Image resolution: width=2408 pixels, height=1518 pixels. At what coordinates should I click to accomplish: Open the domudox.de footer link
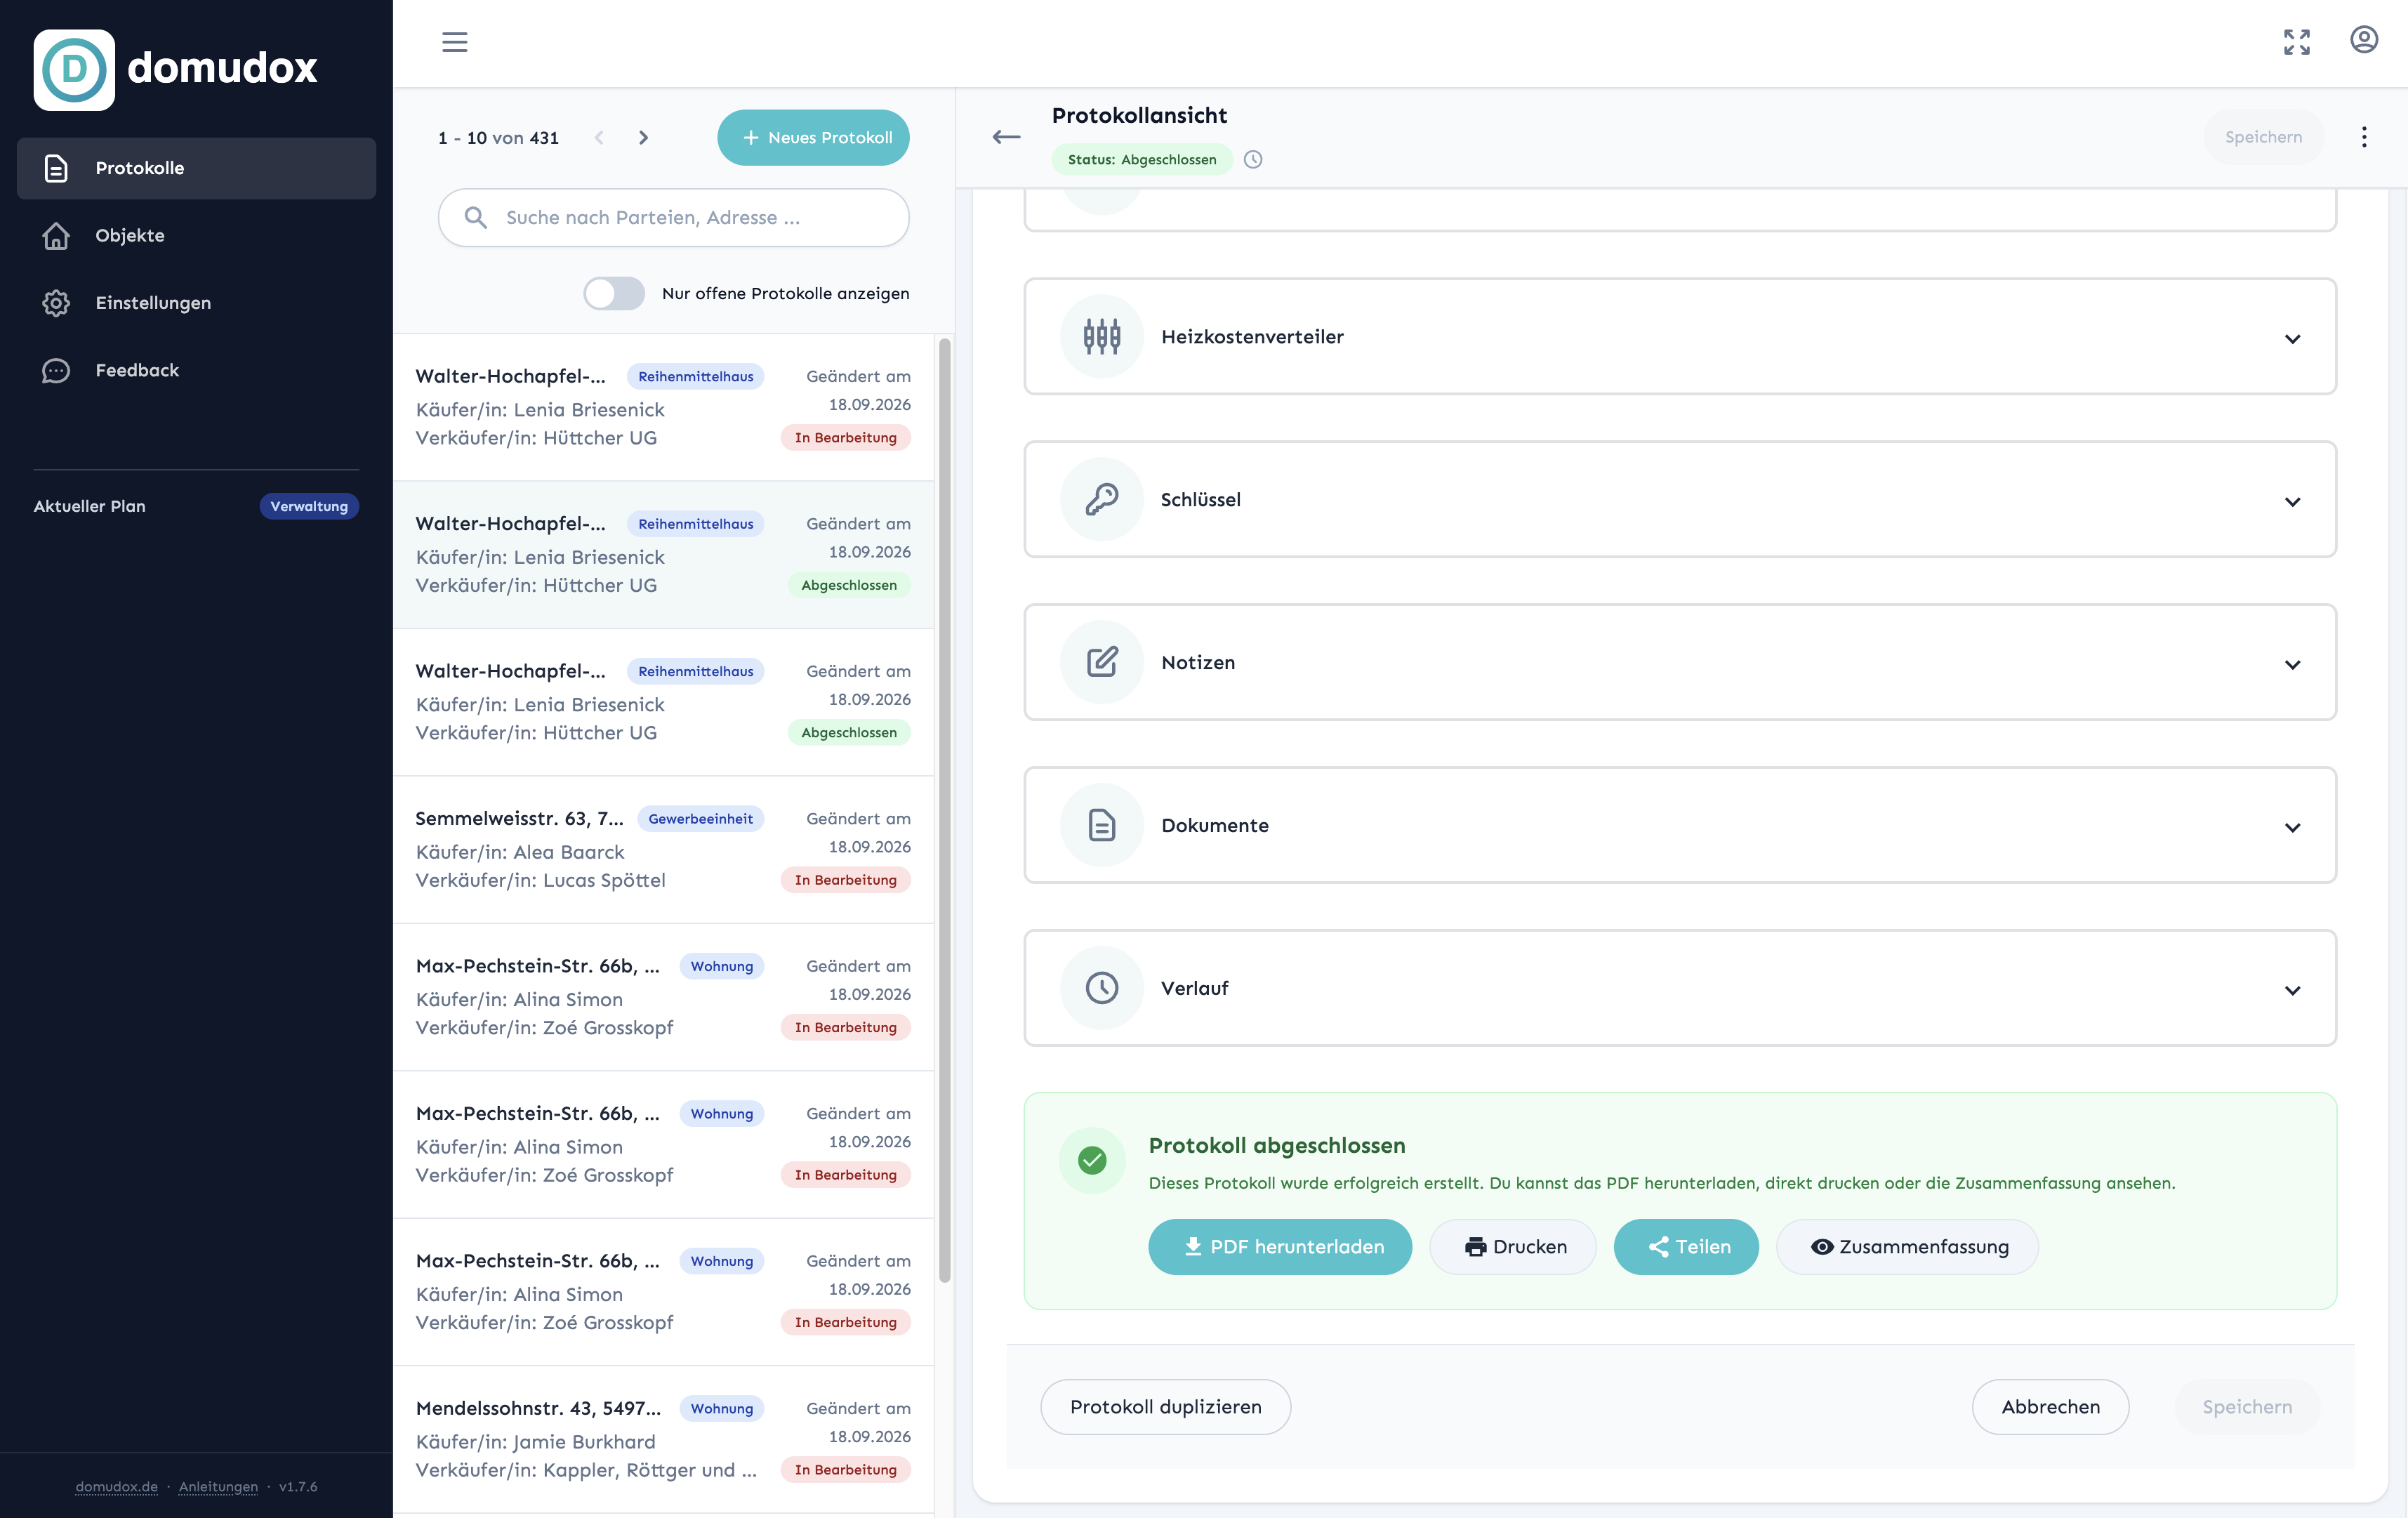(116, 1487)
